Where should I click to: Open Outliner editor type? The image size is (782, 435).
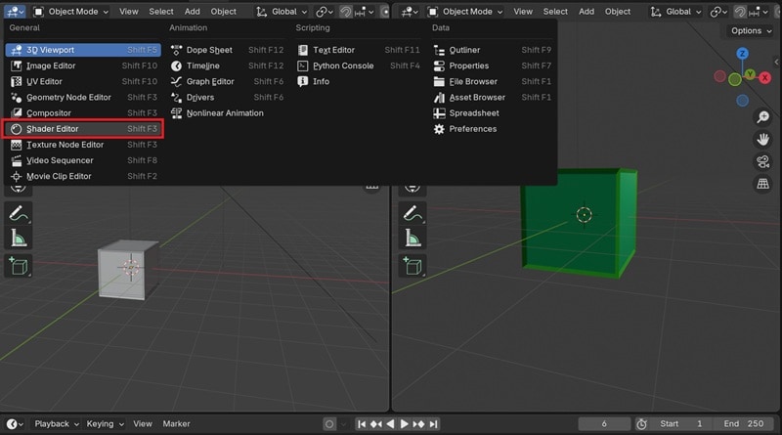(493, 50)
